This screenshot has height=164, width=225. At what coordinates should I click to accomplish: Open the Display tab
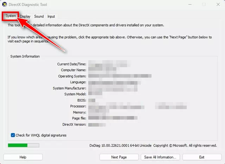click(x=25, y=16)
